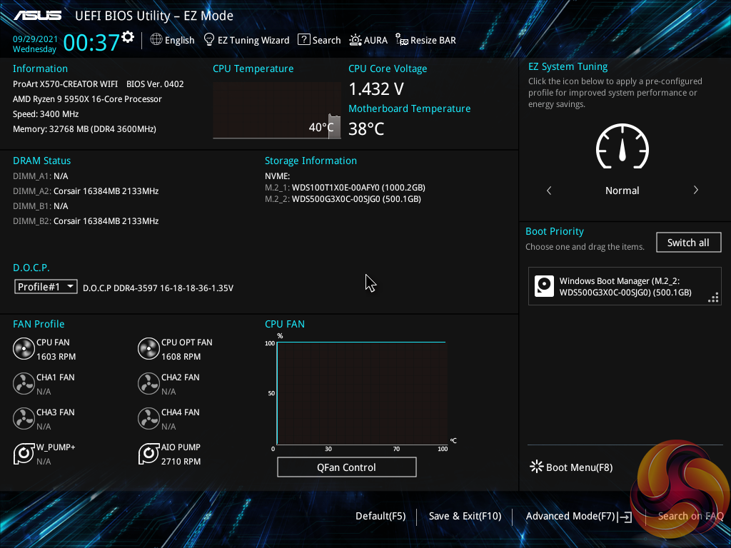The width and height of the screenshot is (731, 548).
Task: Select the Windows Boot Manager boot entry
Action: (625, 286)
